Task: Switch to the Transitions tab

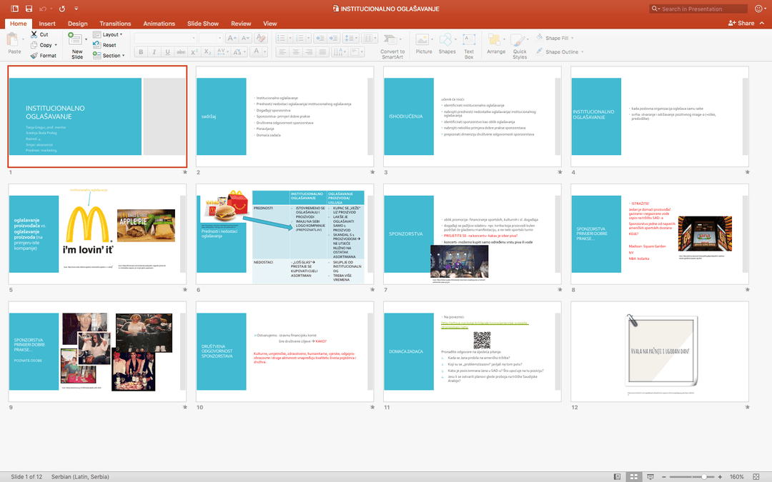Action: point(115,24)
